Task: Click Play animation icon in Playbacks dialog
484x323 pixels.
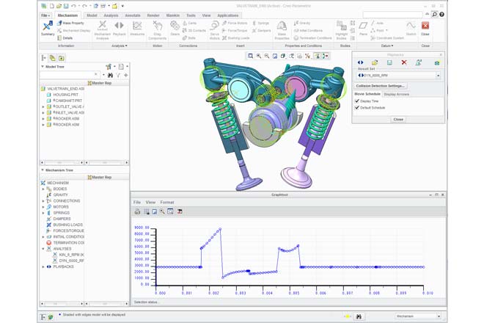Action: pyautogui.click(x=360, y=62)
